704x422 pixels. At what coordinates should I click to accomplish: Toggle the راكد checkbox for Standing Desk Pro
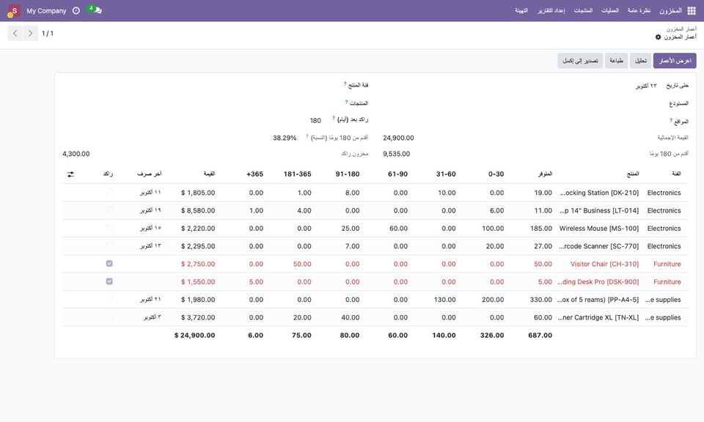point(109,281)
